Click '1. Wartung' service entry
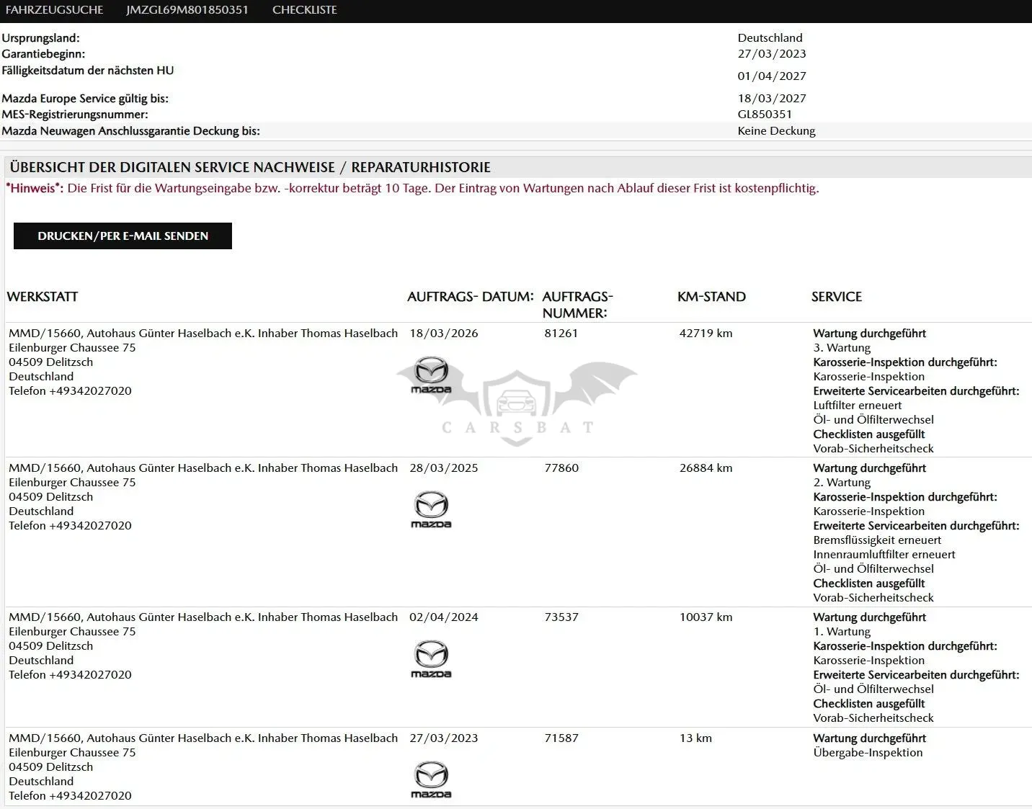Screen dimensions: 1032x809 (x=842, y=631)
